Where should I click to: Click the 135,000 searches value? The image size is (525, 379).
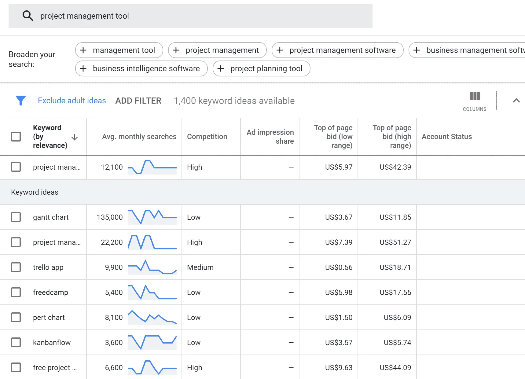[x=110, y=217]
